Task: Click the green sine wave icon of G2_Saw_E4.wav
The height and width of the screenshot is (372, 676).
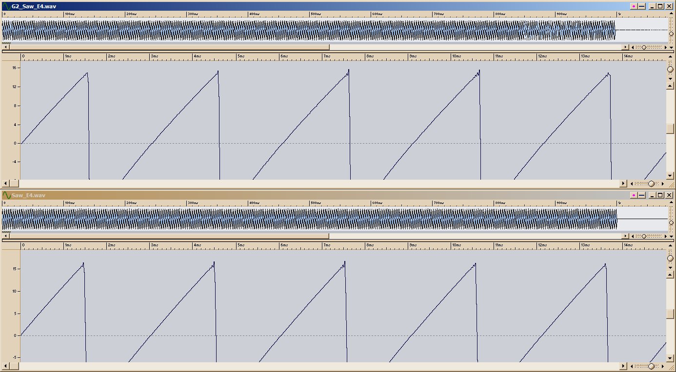Action: point(6,6)
